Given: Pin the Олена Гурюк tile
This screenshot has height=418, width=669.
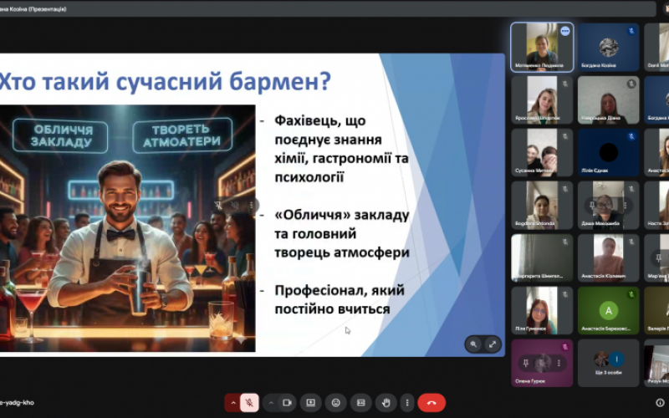Looking at the screenshot, I should click(x=527, y=363).
